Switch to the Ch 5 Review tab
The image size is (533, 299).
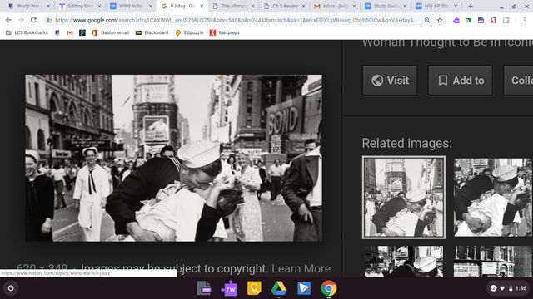click(285, 7)
